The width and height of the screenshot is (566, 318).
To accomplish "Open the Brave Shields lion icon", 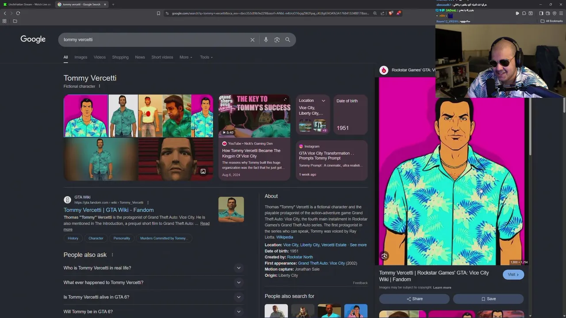I will [x=390, y=13].
